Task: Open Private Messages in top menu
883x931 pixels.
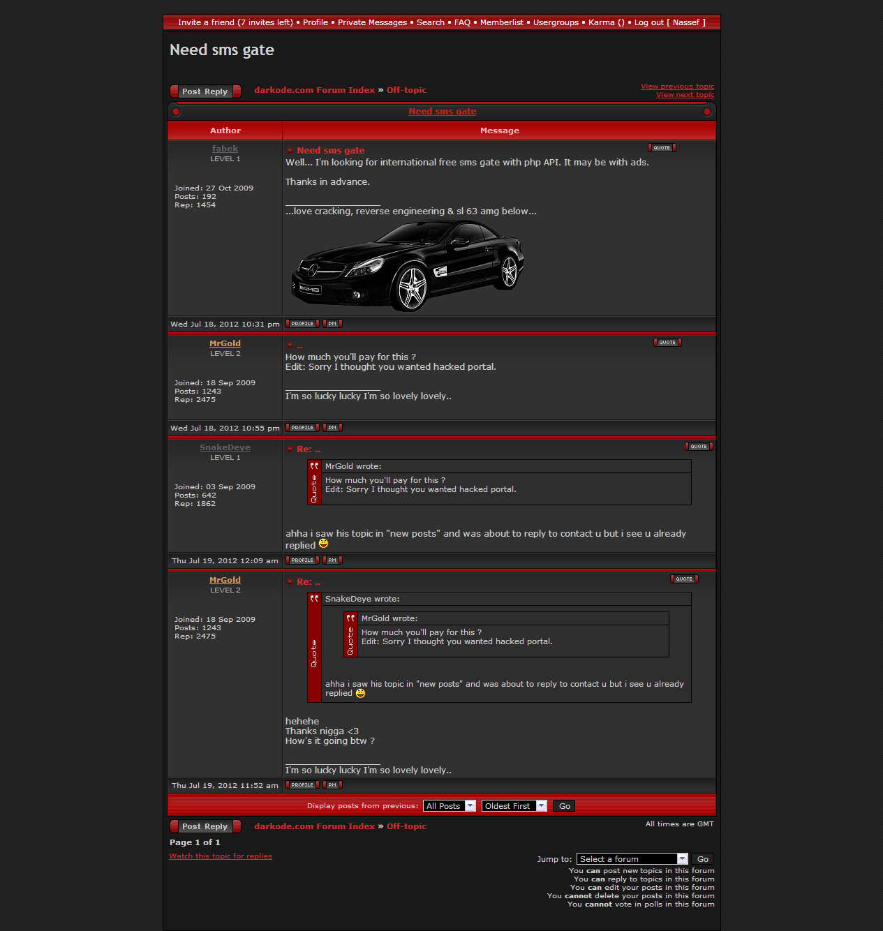Action: click(372, 22)
